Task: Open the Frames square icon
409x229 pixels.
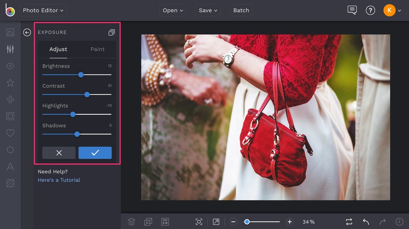Action: [x=10, y=116]
